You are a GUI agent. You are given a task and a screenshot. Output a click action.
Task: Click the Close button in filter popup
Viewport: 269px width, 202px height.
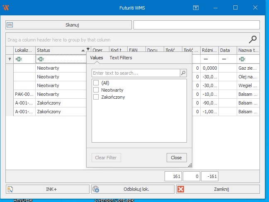click(x=177, y=158)
